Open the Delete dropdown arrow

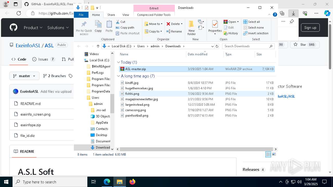click(182, 24)
